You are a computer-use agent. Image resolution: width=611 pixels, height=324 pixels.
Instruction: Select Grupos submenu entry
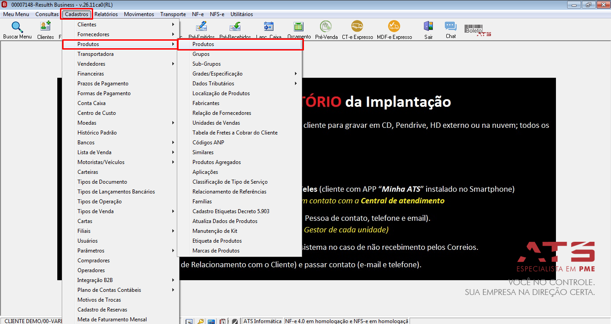(x=240, y=54)
